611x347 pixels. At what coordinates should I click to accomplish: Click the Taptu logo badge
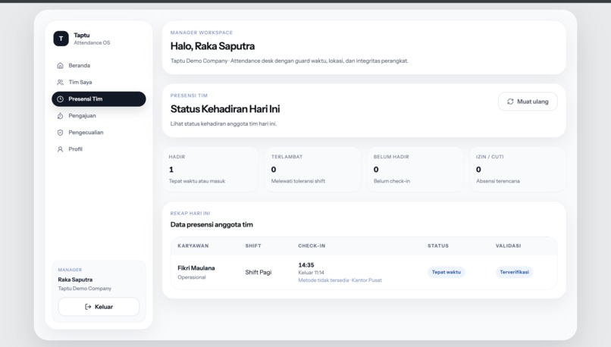[61, 39]
